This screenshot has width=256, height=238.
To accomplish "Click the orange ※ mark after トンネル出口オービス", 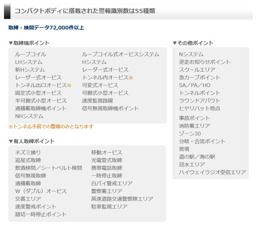I will tap(69, 85).
